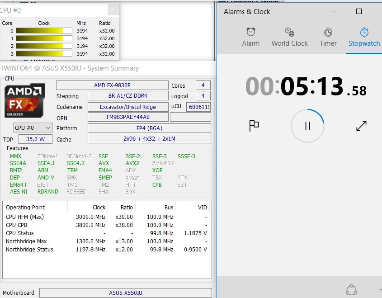The height and width of the screenshot is (298, 382).
Task: Open the Timer tab
Action: 328,38
